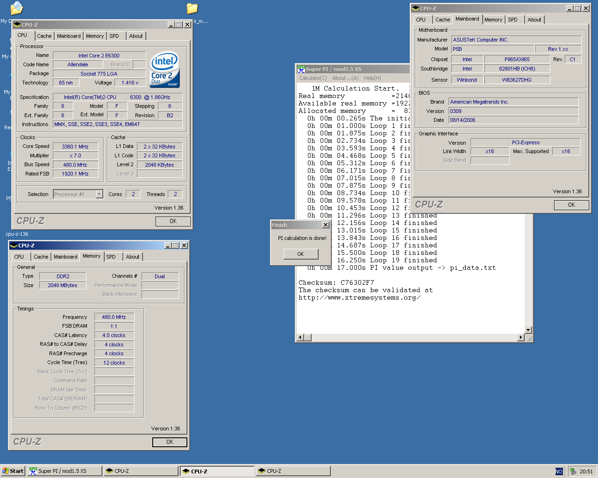Select the Super PI taskbar button
598x478 pixels.
(x=64, y=471)
